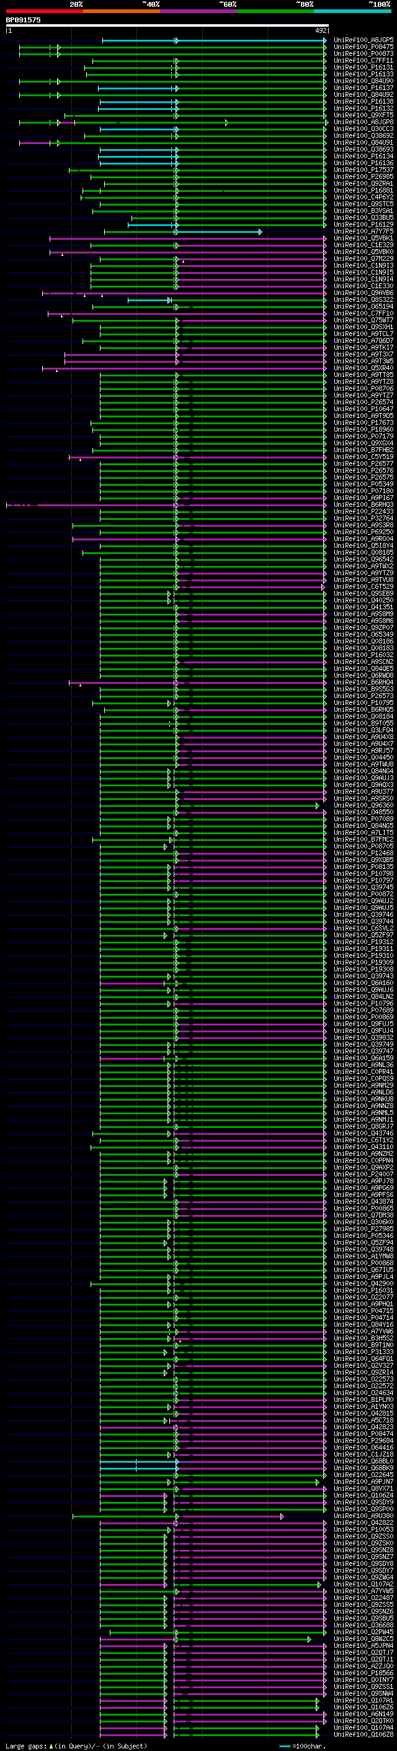The width and height of the screenshot is (397, 1751).
Task: Click the white query sequence bar
Action: click(167, 25)
